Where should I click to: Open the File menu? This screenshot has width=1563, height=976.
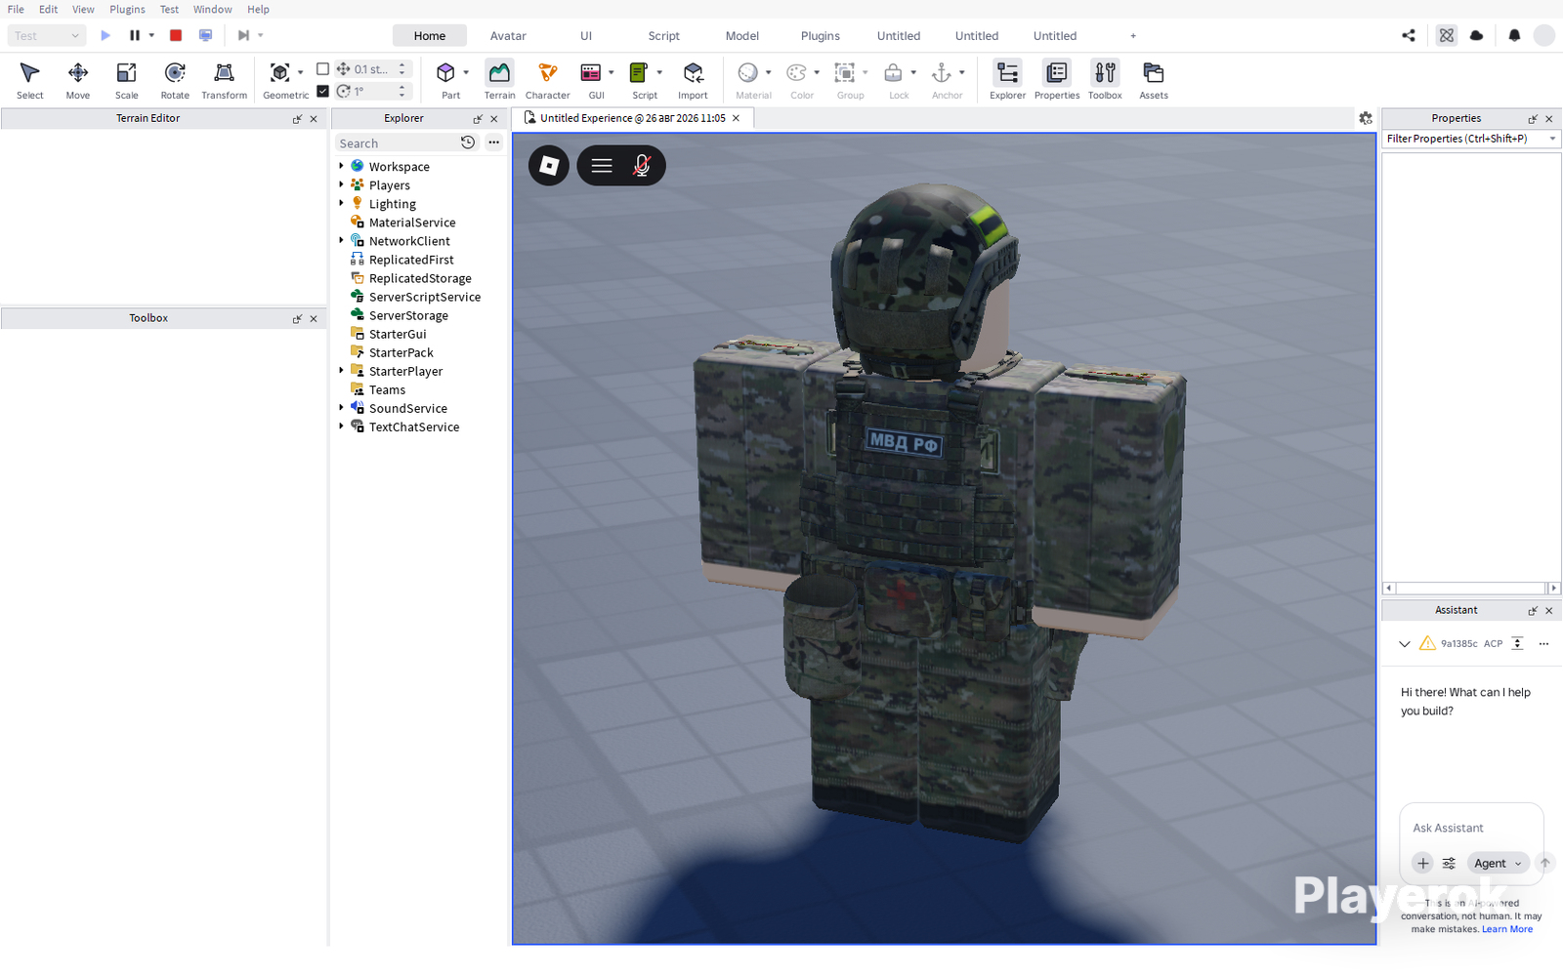[16, 9]
